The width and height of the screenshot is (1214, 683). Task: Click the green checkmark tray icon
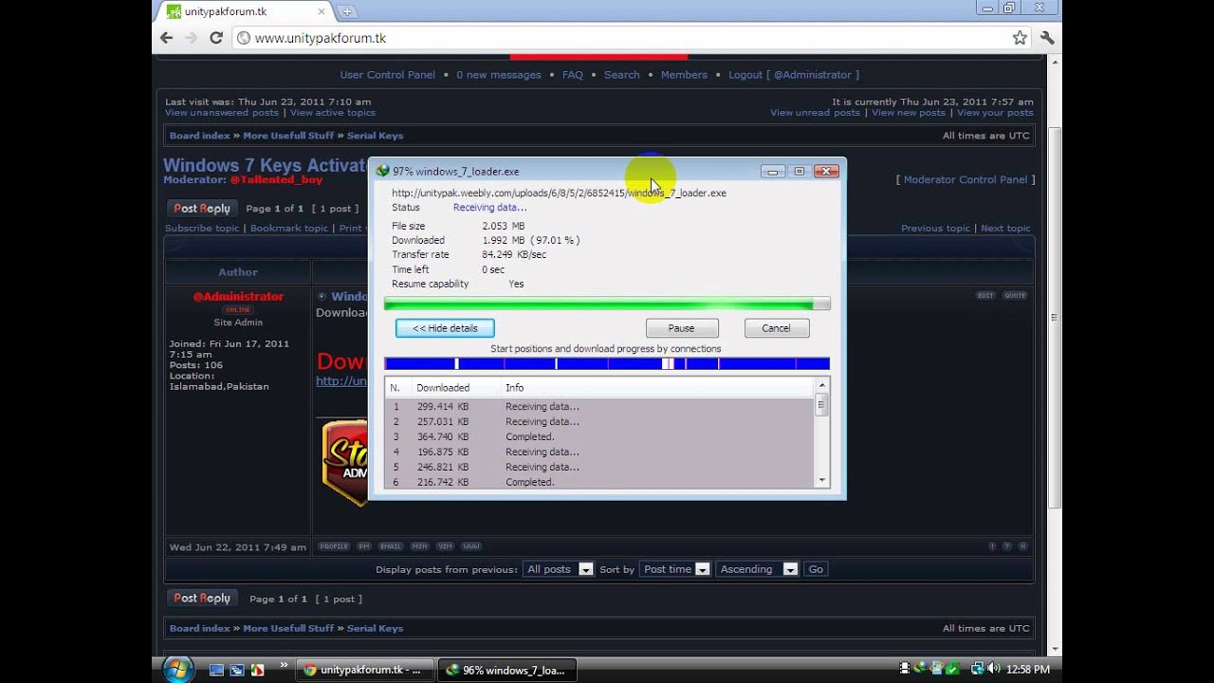pyautogui.click(x=952, y=669)
